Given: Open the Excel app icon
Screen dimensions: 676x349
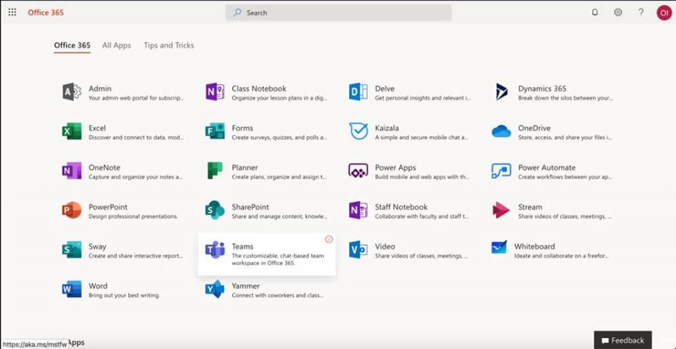Looking at the screenshot, I should click(x=71, y=131).
